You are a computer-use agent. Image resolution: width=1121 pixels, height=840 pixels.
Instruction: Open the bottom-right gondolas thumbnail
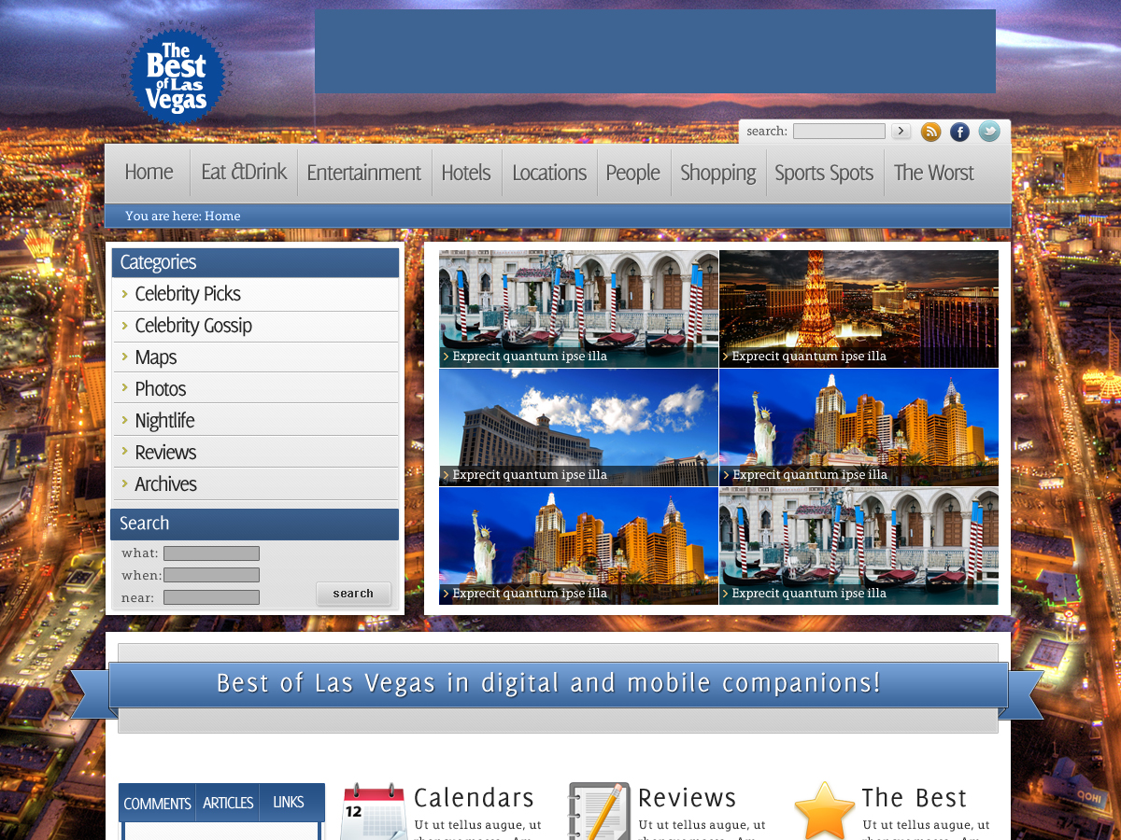click(858, 545)
